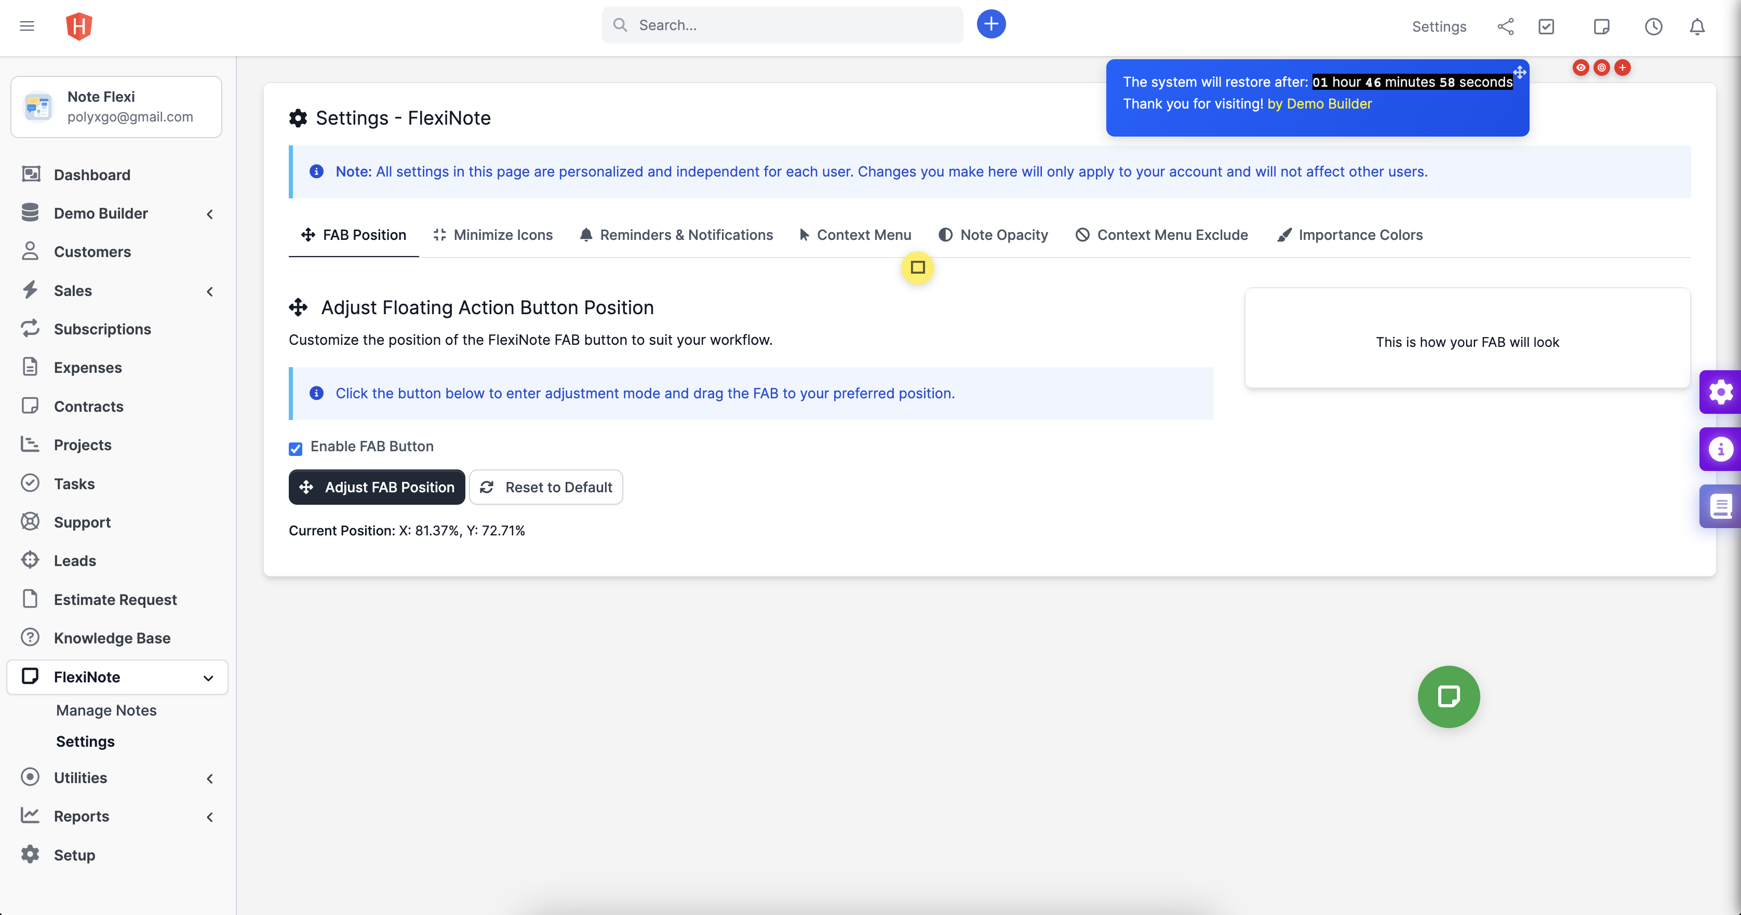The image size is (1741, 915).
Task: Open the notifications bell icon
Action: tap(1696, 26)
